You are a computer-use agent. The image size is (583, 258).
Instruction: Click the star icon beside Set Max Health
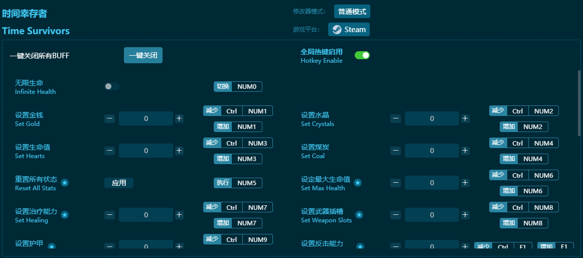(x=358, y=183)
